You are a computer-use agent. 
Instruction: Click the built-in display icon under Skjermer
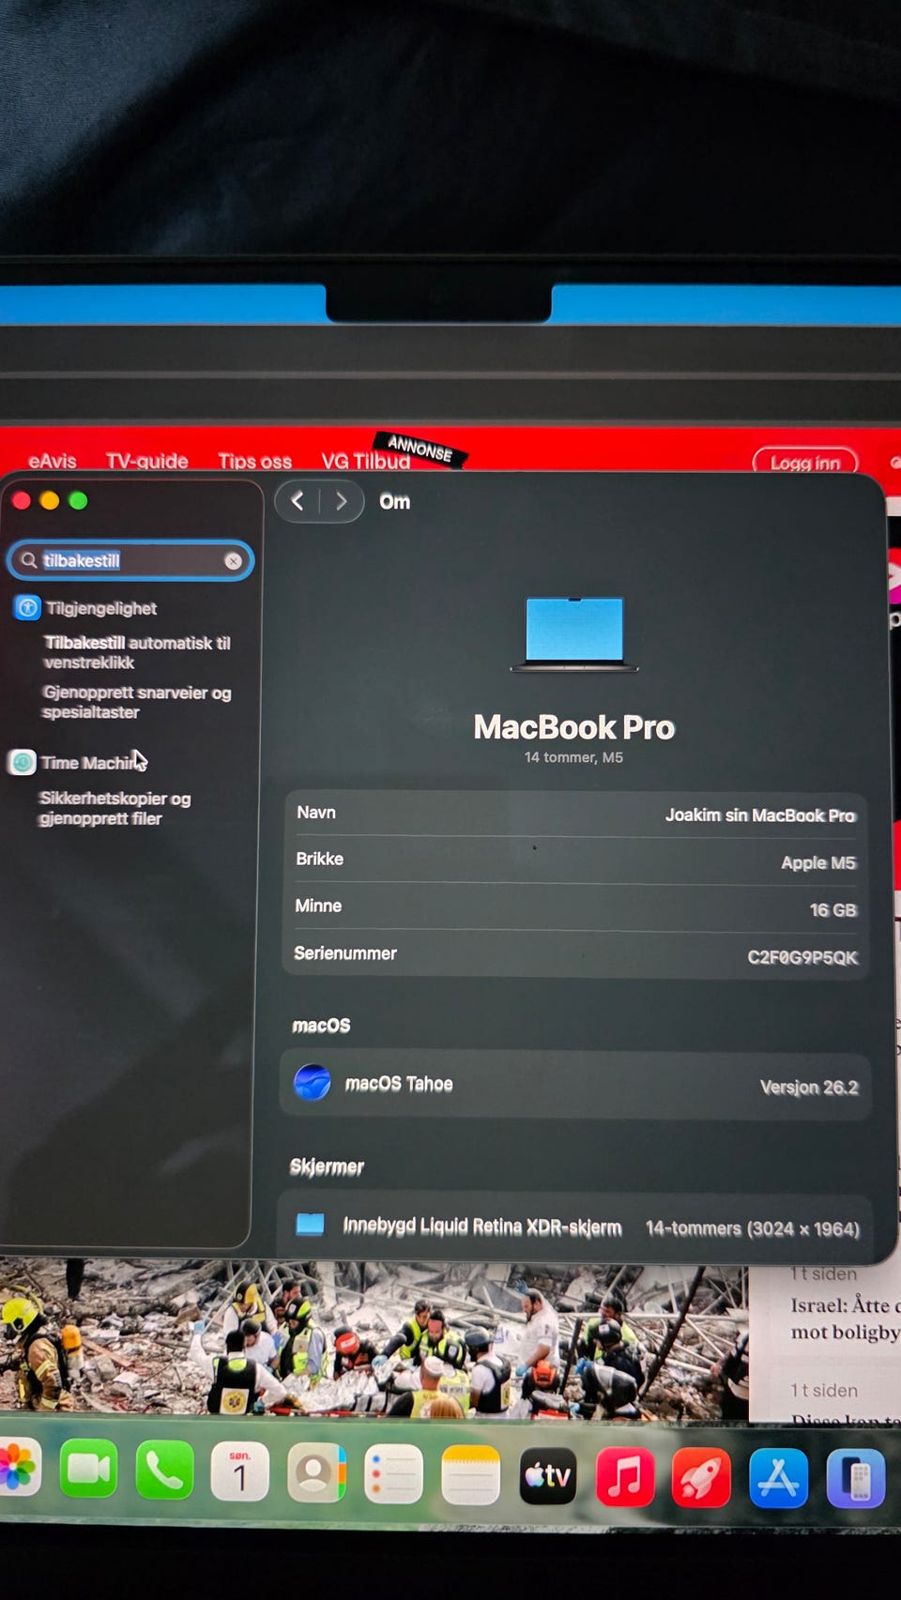tap(310, 1224)
